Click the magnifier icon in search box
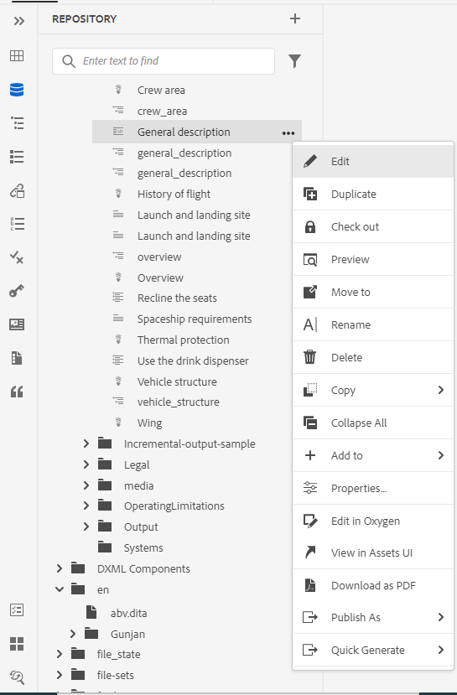Image resolution: width=457 pixels, height=695 pixels. pyautogui.click(x=68, y=61)
